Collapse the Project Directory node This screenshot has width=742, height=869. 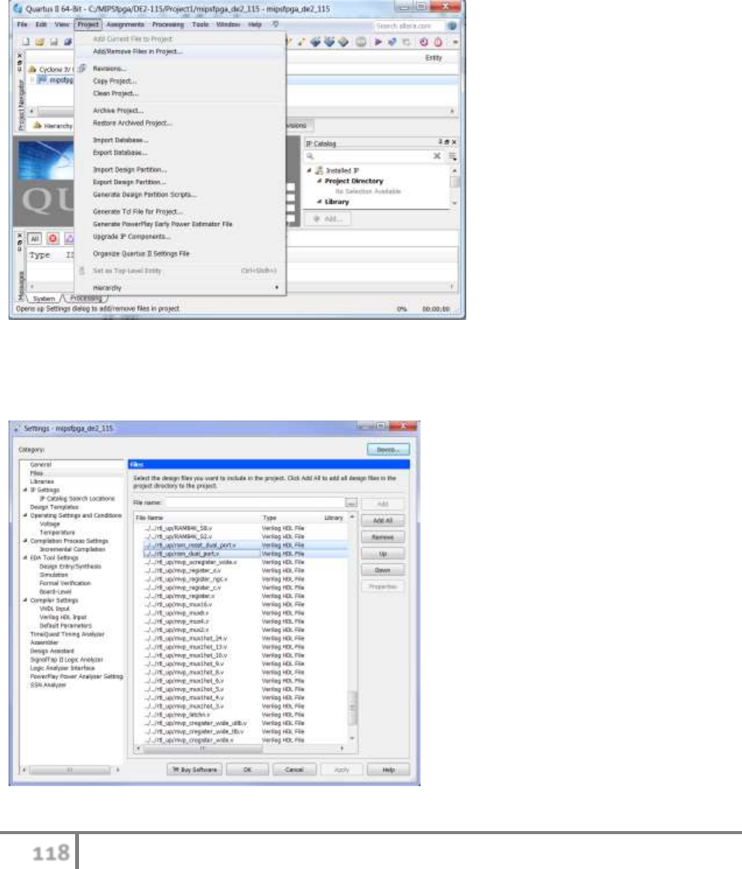pyautogui.click(x=320, y=181)
